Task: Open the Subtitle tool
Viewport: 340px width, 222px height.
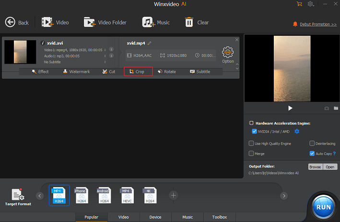Action: coord(200,72)
